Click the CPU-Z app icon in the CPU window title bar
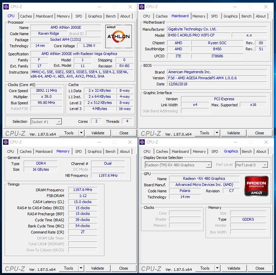Image resolution: width=276 pixels, height=275 pixels. (x=6, y=7)
